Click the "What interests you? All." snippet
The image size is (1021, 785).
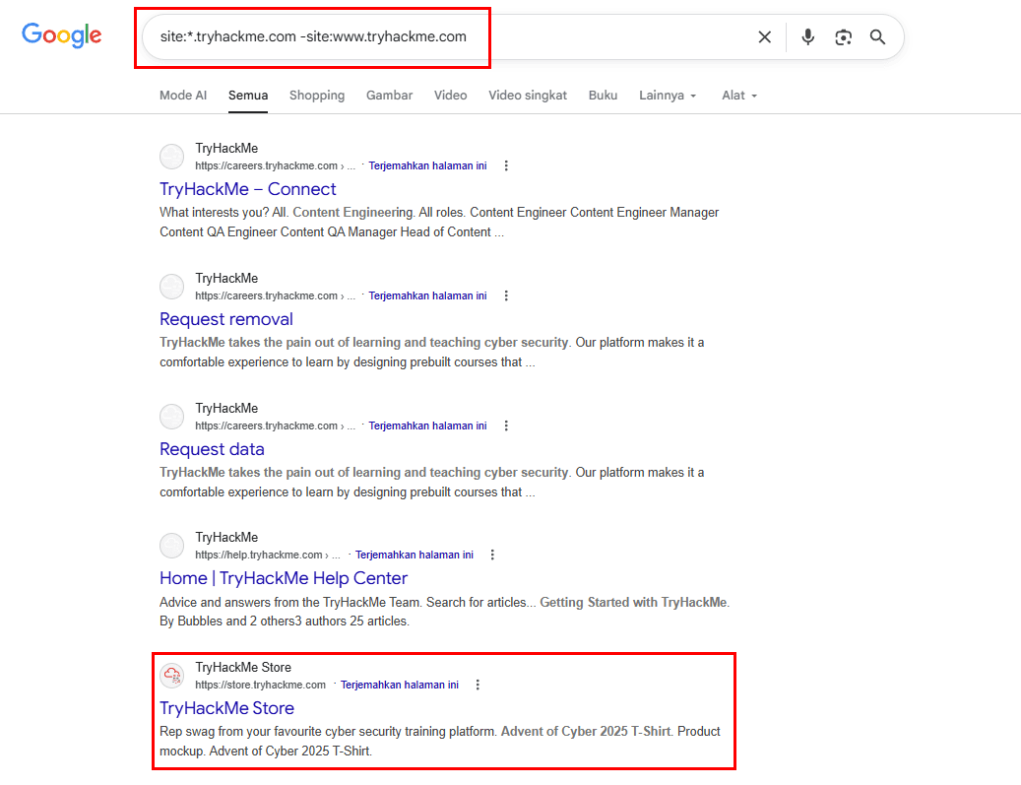[439, 223]
